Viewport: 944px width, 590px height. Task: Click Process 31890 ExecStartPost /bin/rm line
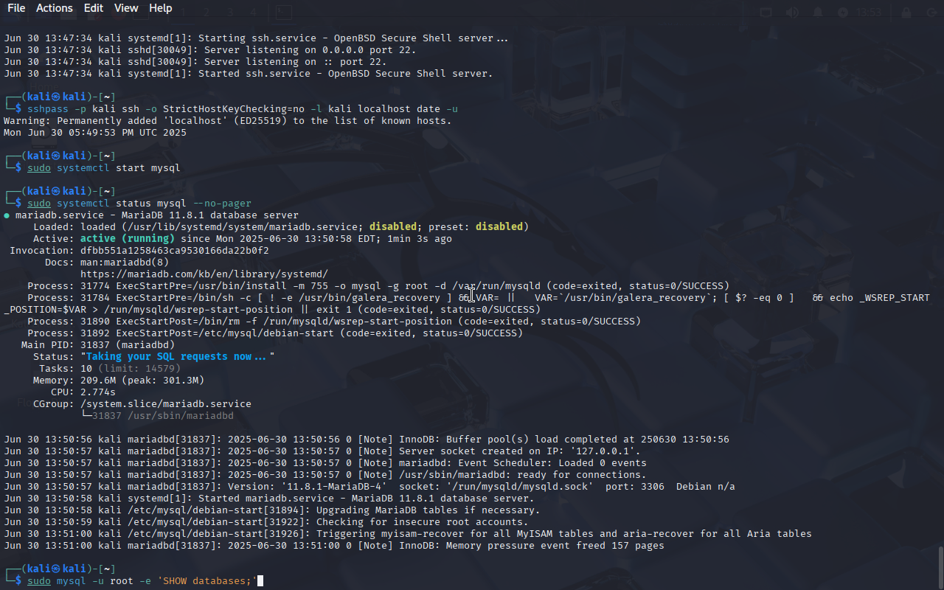334,322
